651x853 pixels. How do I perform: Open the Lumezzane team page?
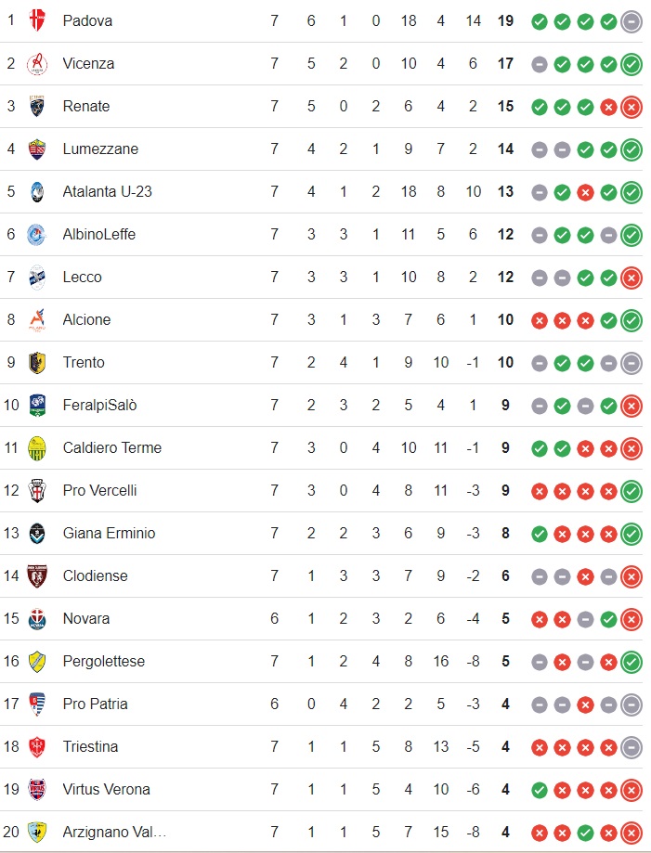coord(100,149)
